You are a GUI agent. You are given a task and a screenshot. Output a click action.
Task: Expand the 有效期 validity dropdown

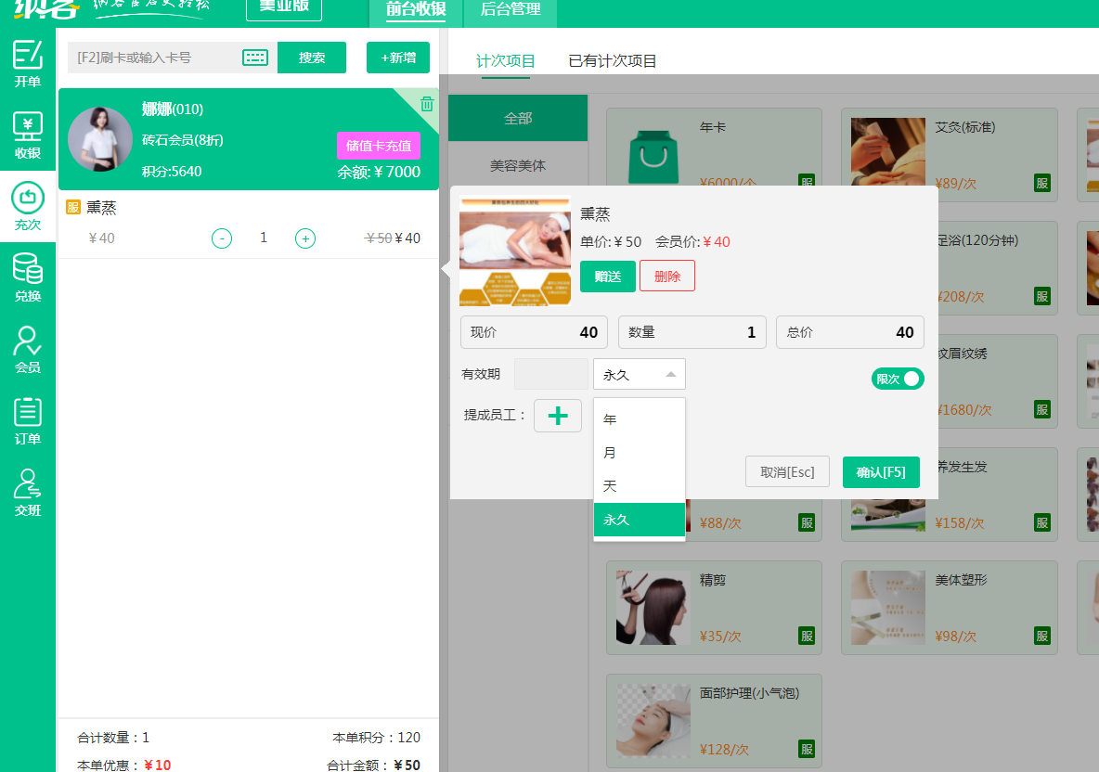[640, 374]
